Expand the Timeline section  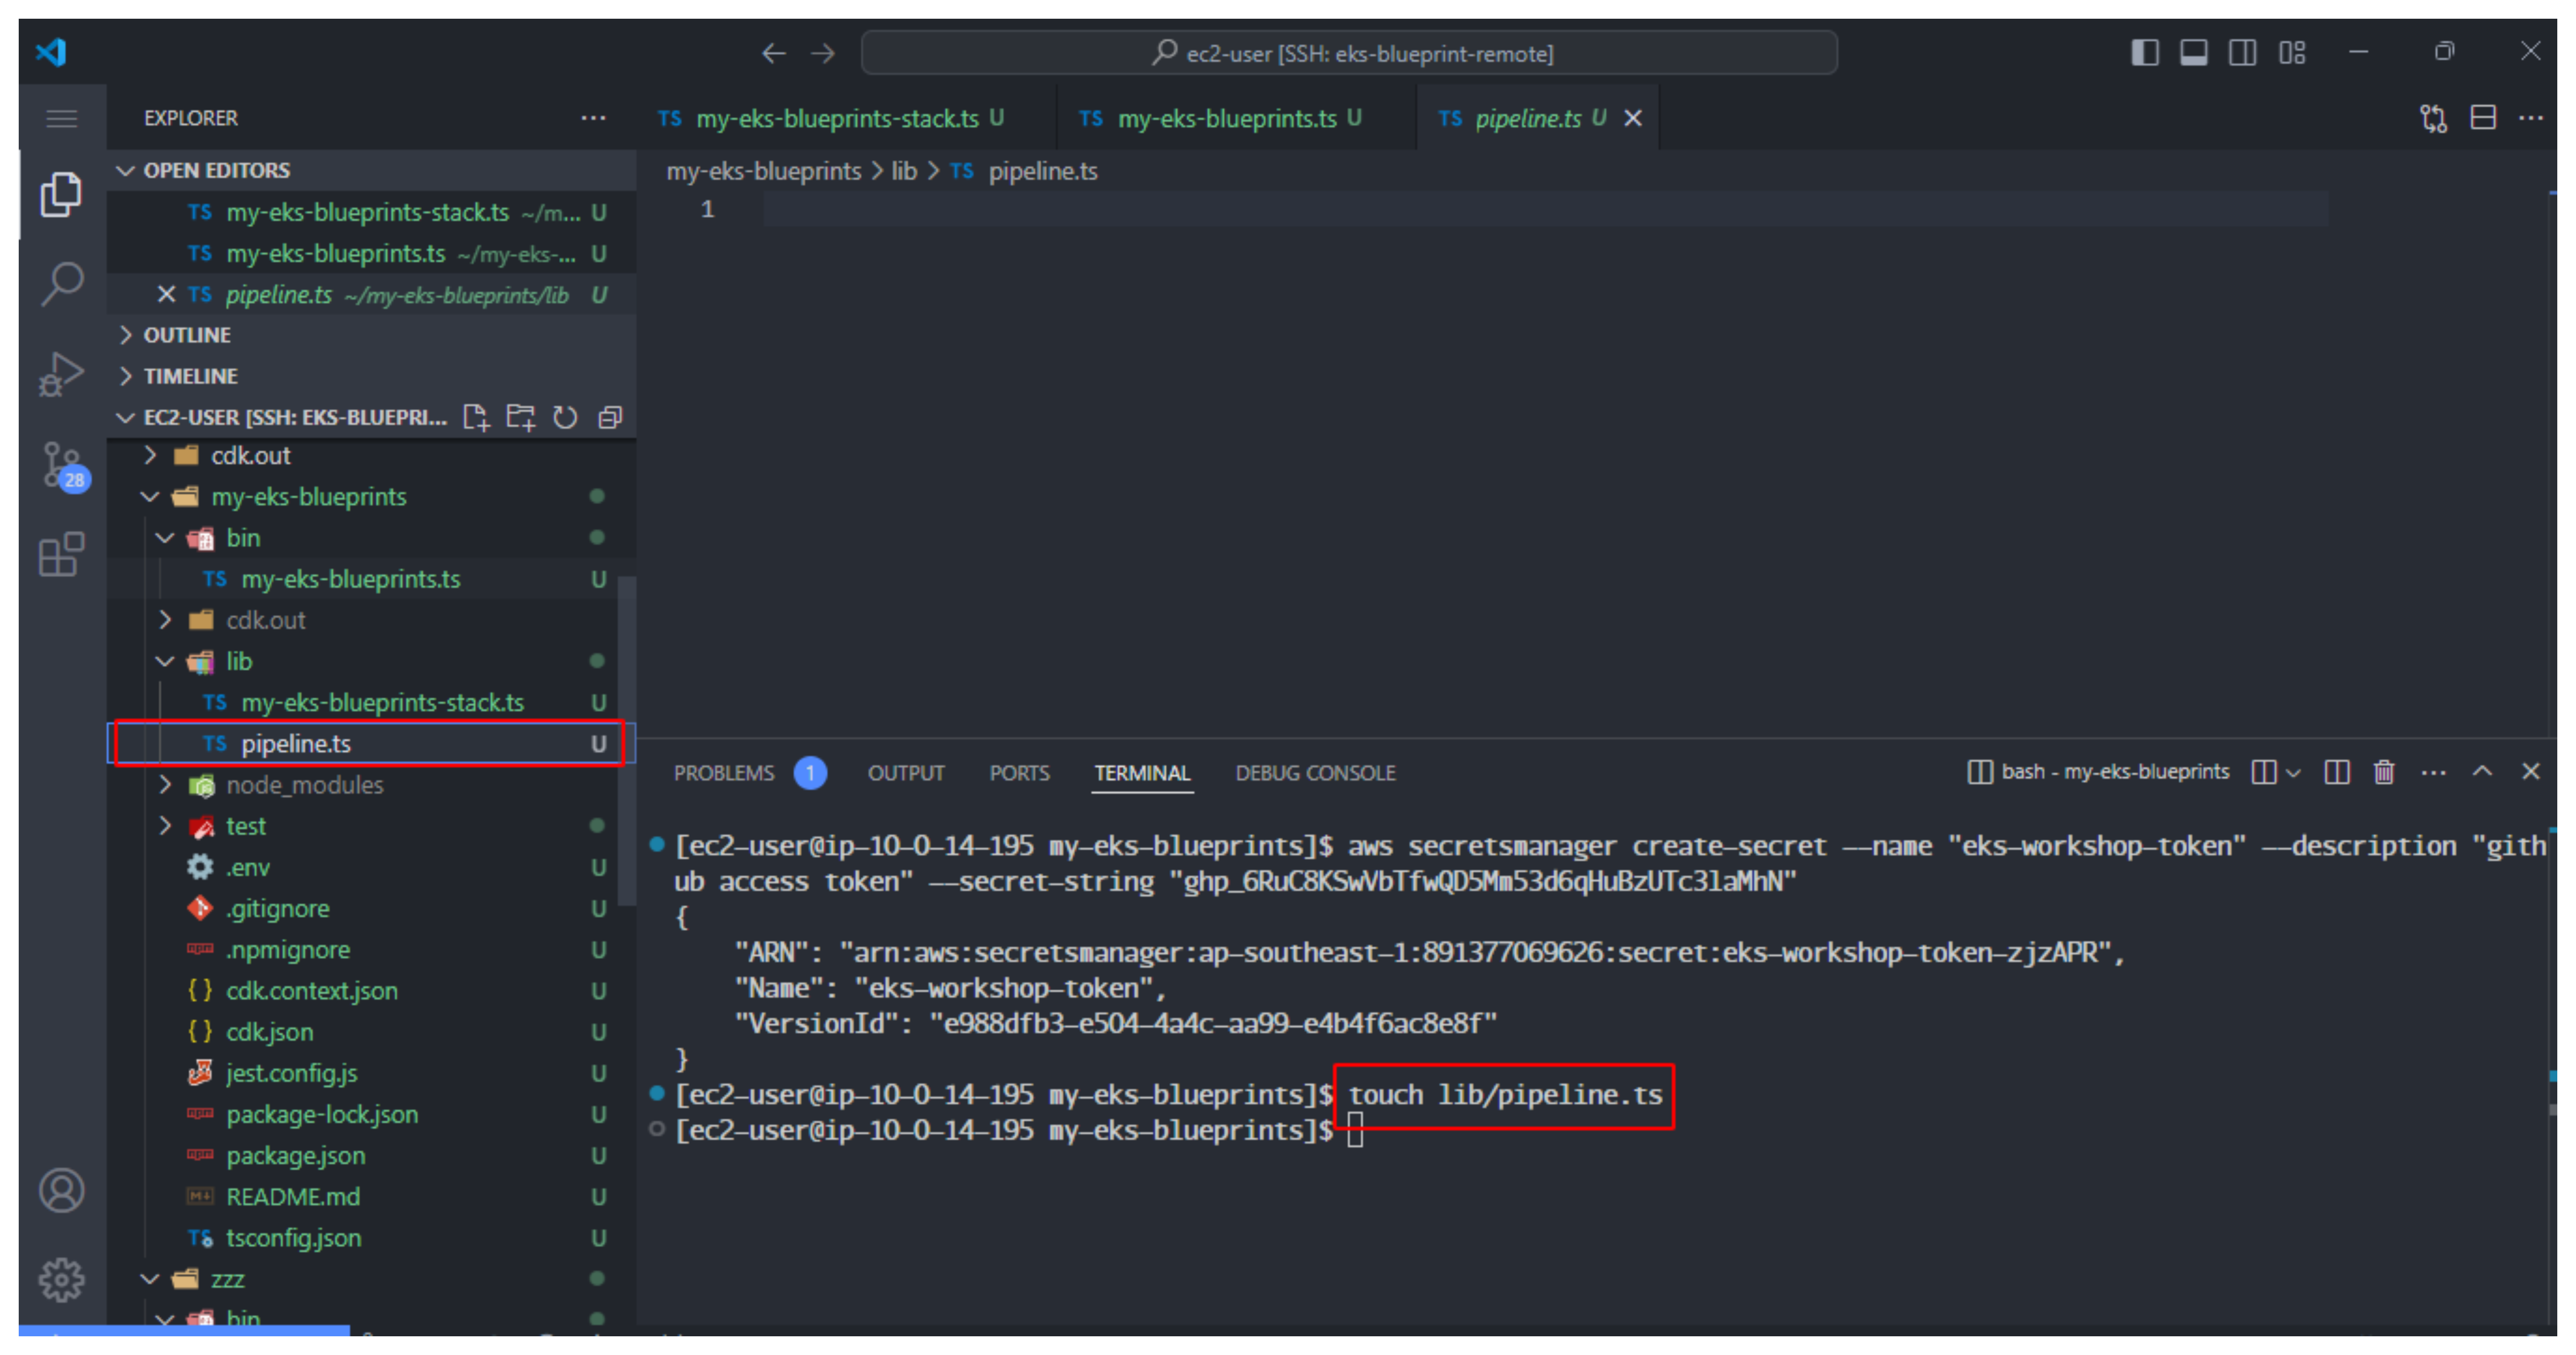371,376
